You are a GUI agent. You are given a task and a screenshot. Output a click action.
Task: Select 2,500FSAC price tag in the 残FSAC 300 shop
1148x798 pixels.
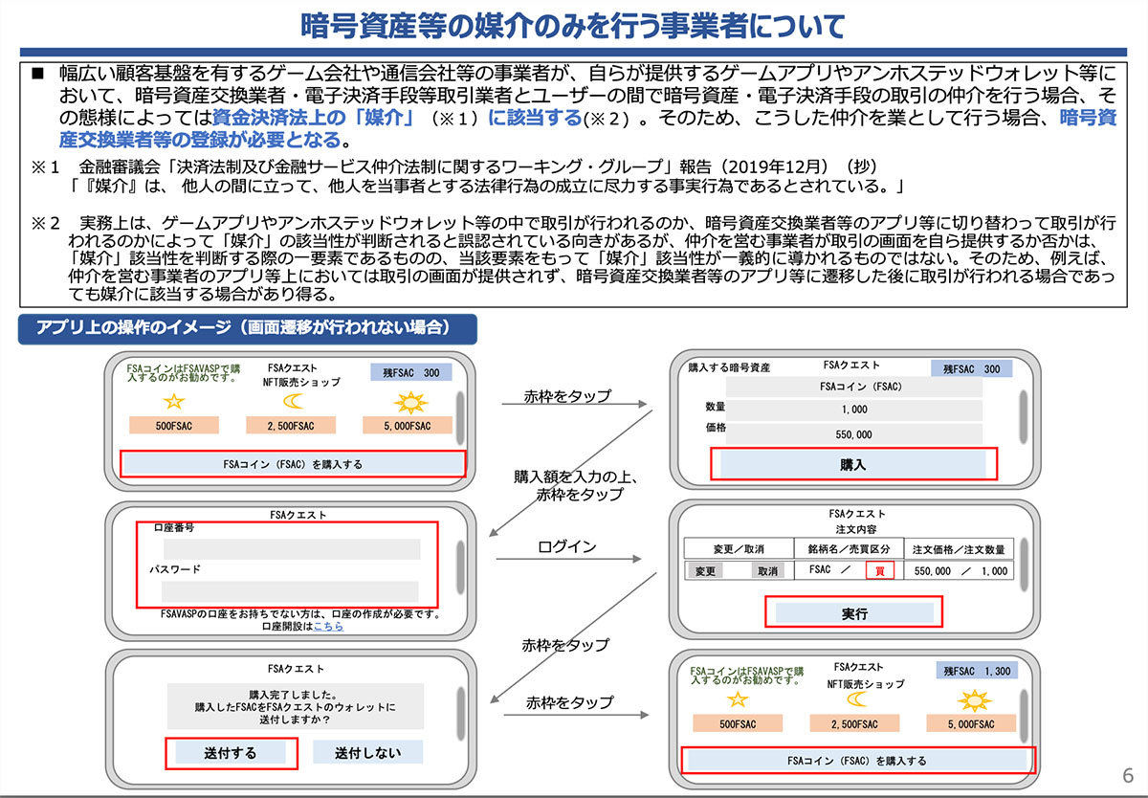pos(292,426)
